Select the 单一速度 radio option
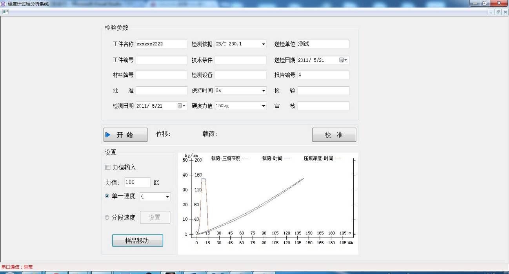Screen dimensions: 509x274 (x=107, y=196)
